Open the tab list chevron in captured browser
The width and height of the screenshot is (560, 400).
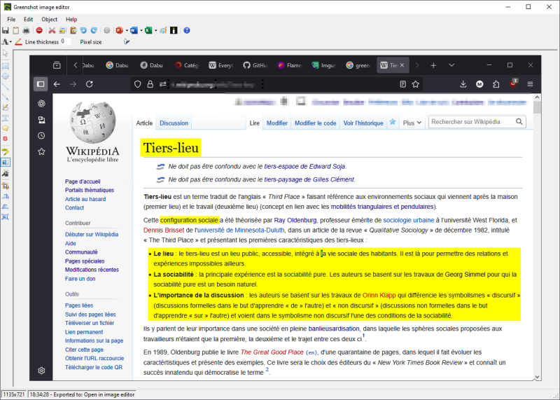pyautogui.click(x=451, y=65)
